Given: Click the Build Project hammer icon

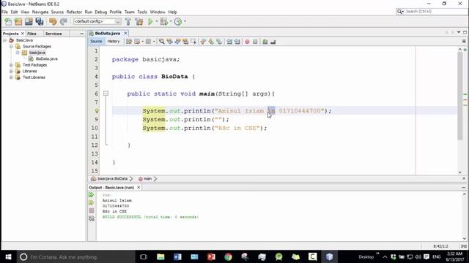Looking at the screenshot, I should point(128,21).
